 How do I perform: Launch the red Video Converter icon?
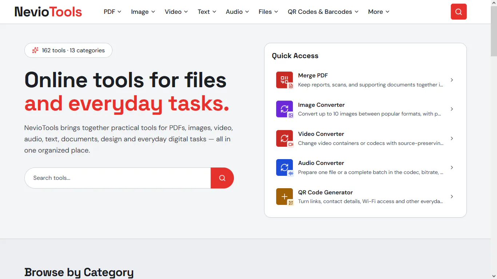click(x=285, y=138)
